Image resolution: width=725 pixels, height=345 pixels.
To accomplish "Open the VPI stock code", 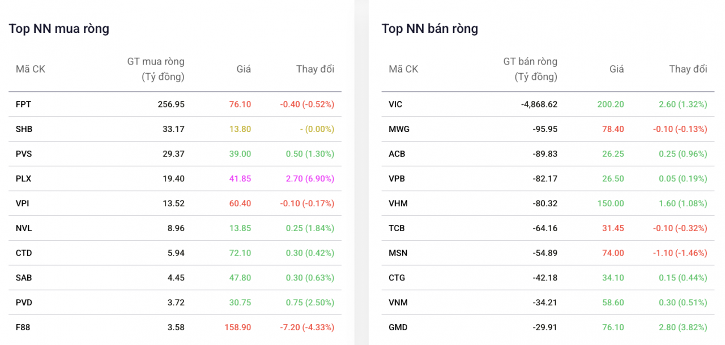I will [x=23, y=203].
